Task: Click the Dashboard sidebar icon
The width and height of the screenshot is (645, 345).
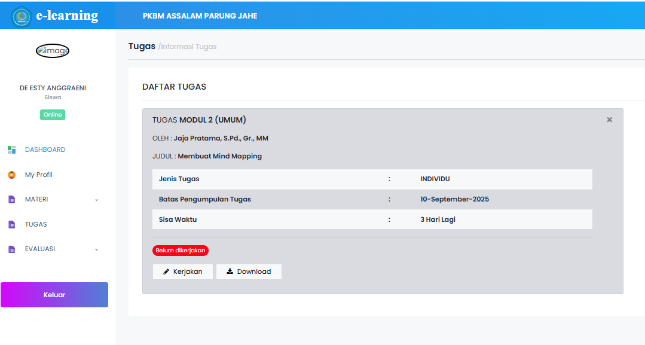Action: [x=11, y=149]
